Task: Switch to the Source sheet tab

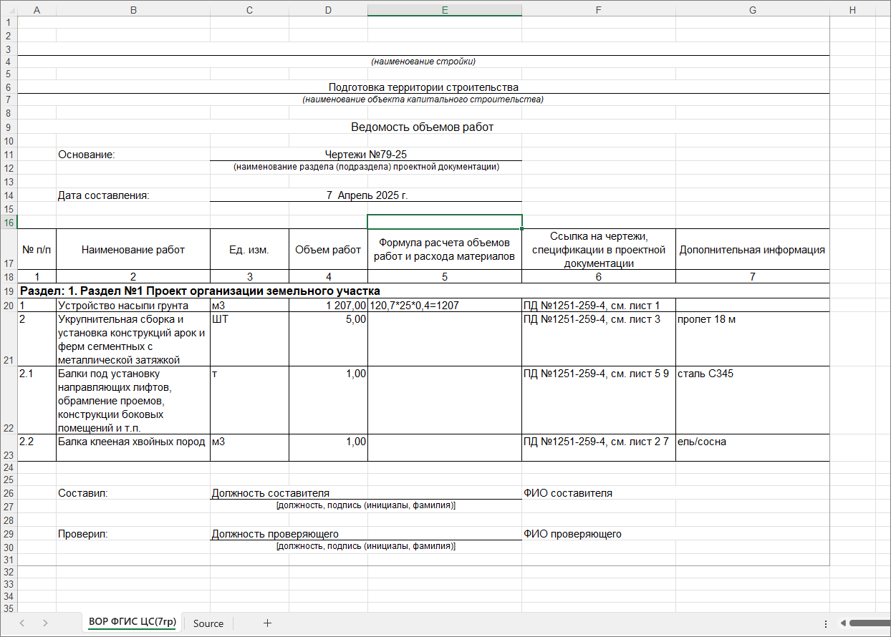Action: [x=208, y=623]
